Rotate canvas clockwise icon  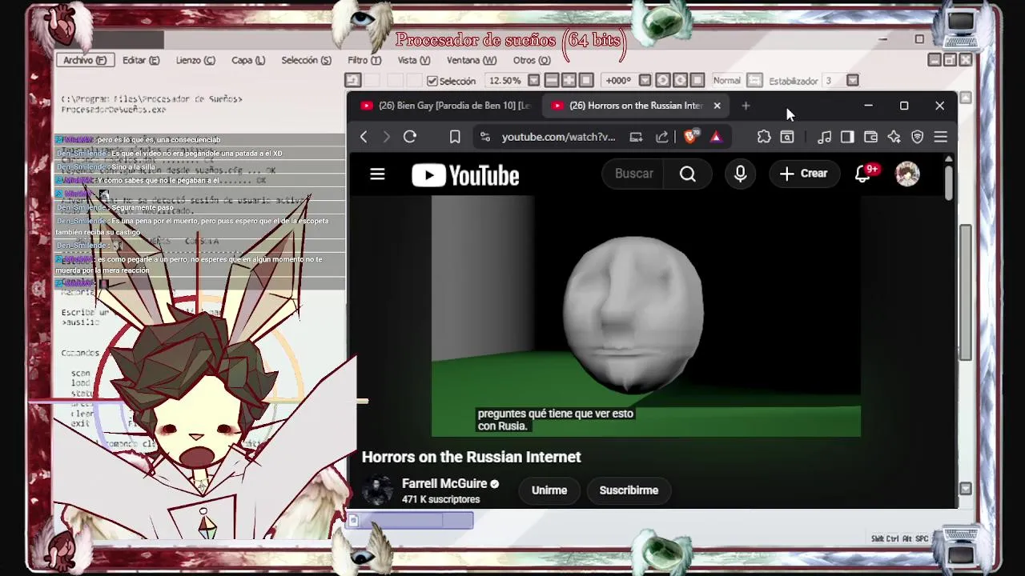[x=680, y=80]
